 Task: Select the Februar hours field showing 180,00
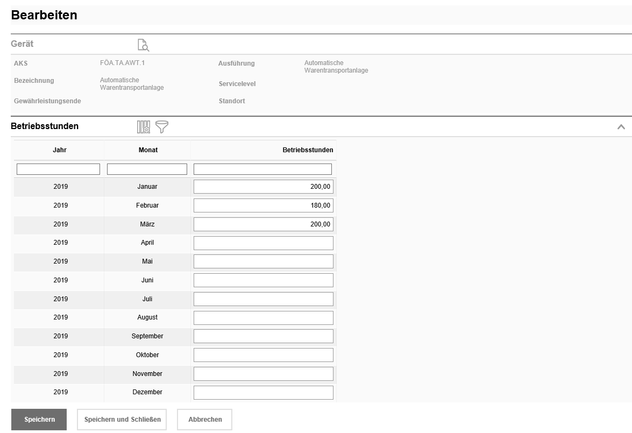point(263,205)
